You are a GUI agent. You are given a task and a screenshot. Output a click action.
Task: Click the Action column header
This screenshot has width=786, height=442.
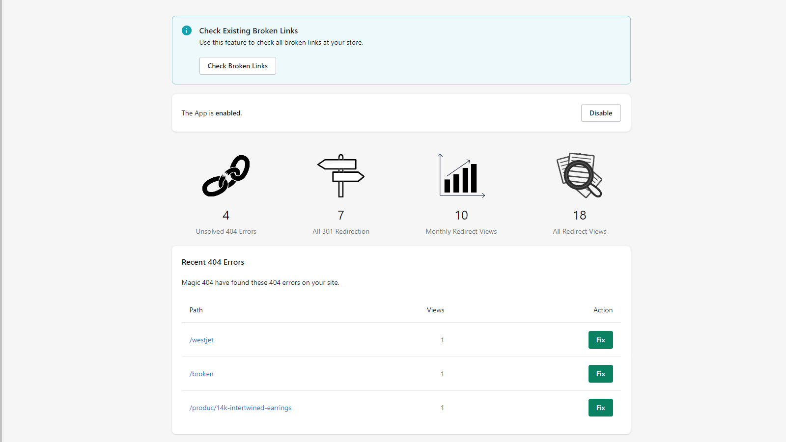coord(603,310)
